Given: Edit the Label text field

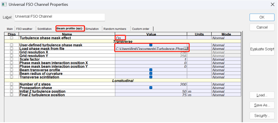Looking at the screenshot, I should [x=59, y=17].
